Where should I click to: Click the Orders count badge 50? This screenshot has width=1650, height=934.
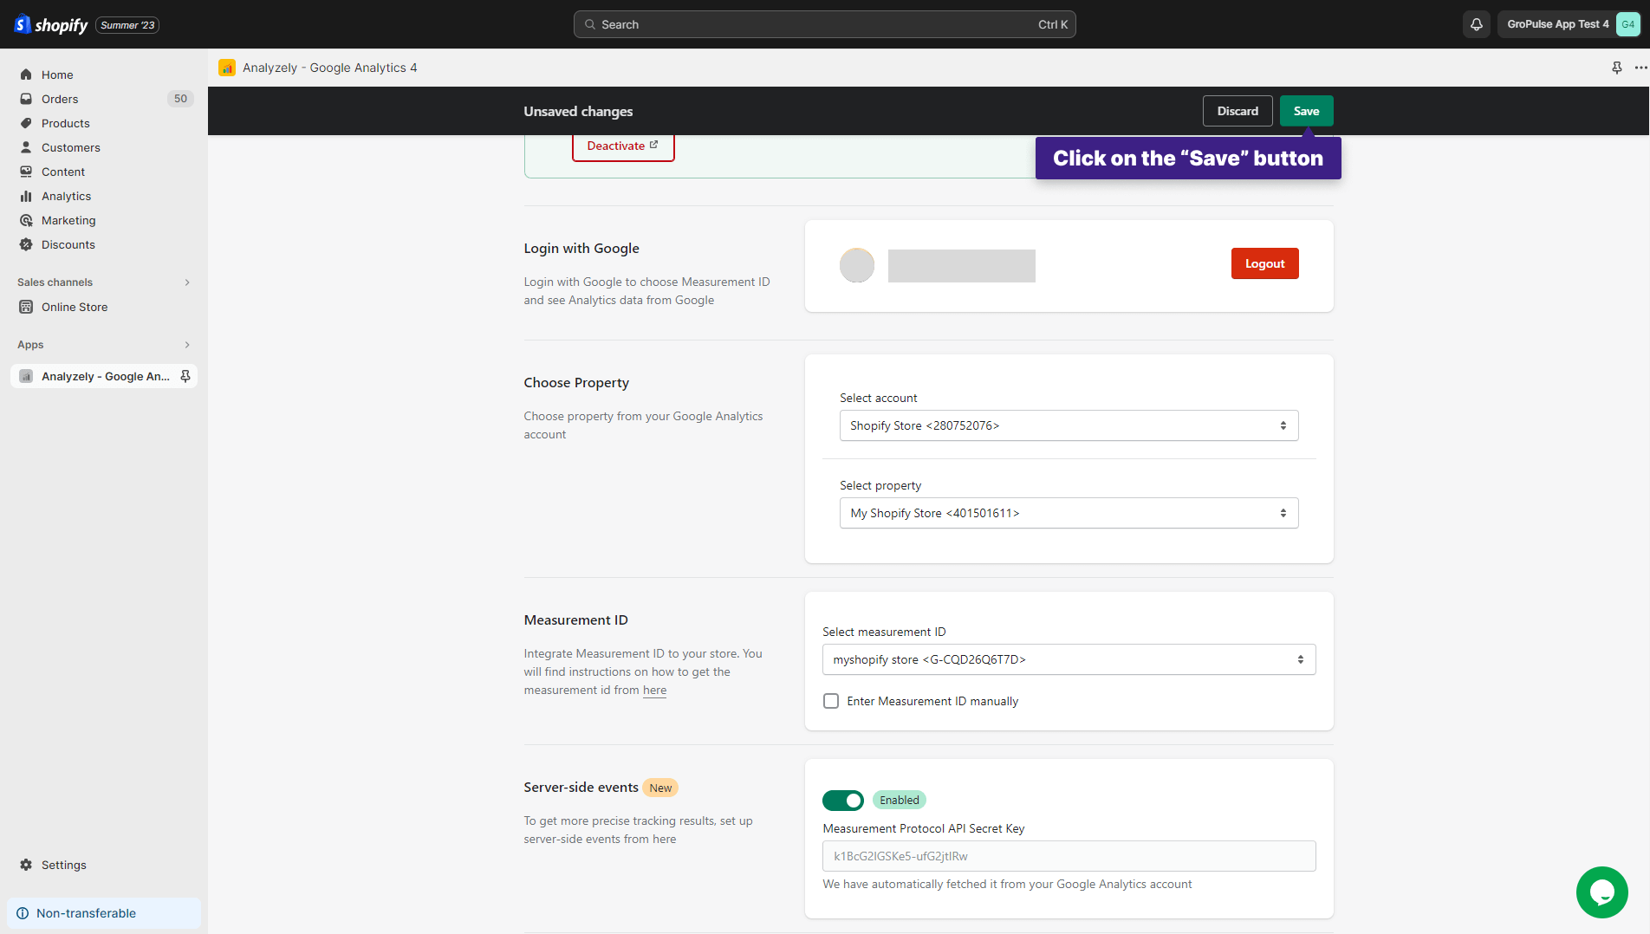(x=180, y=99)
